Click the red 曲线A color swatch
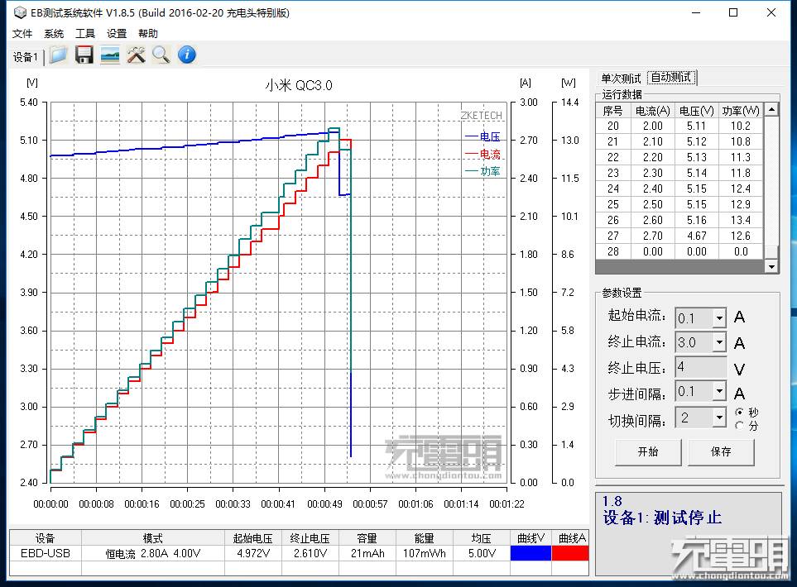 click(x=570, y=553)
